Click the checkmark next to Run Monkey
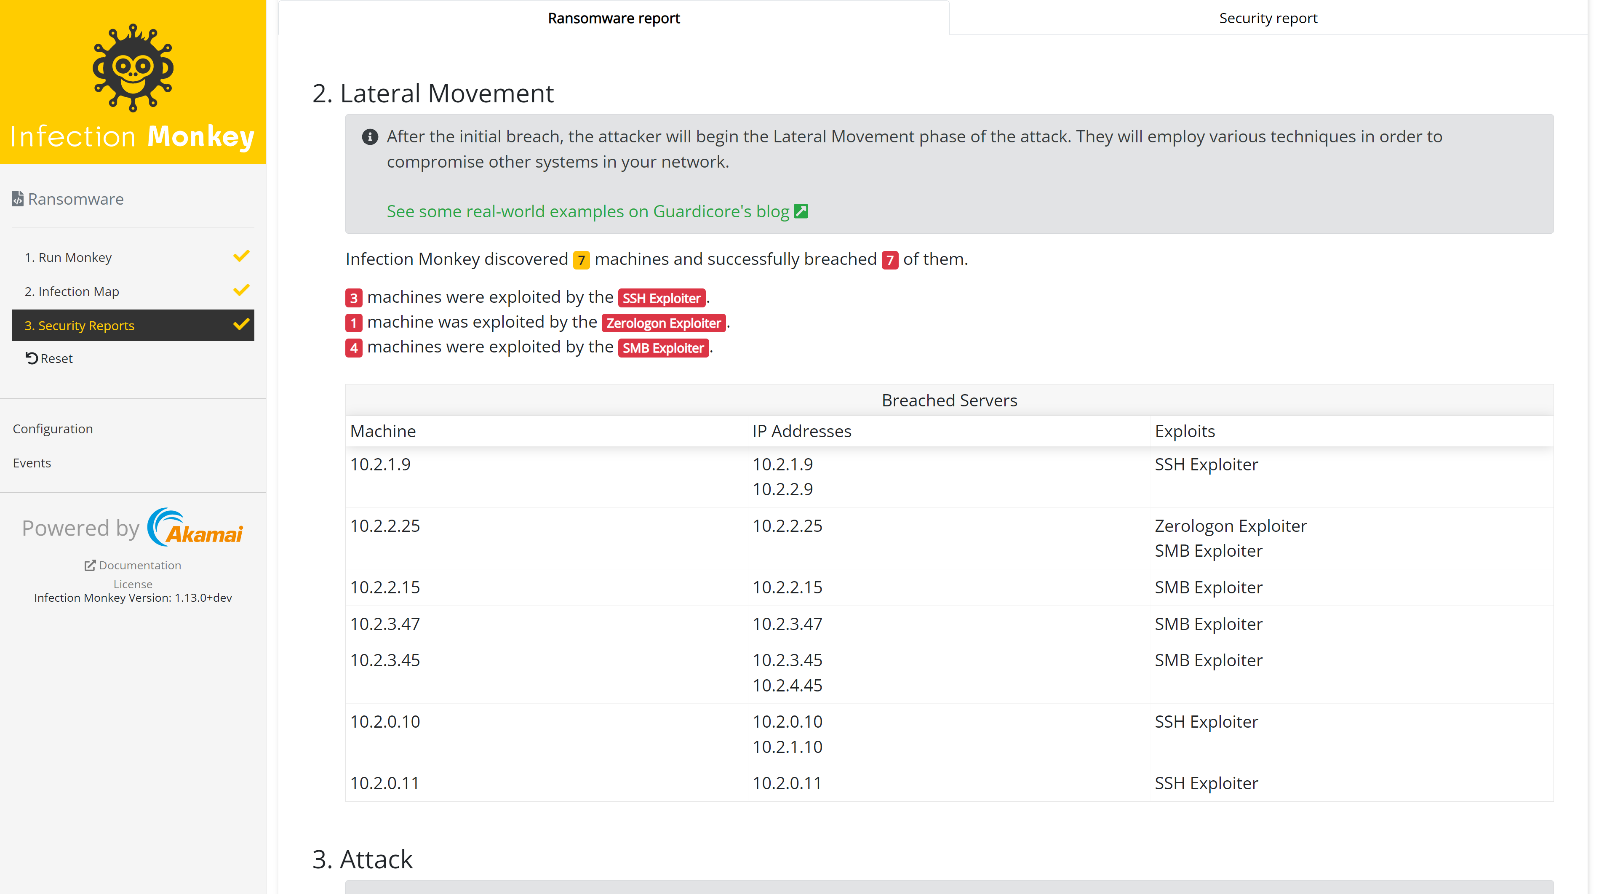 click(241, 256)
